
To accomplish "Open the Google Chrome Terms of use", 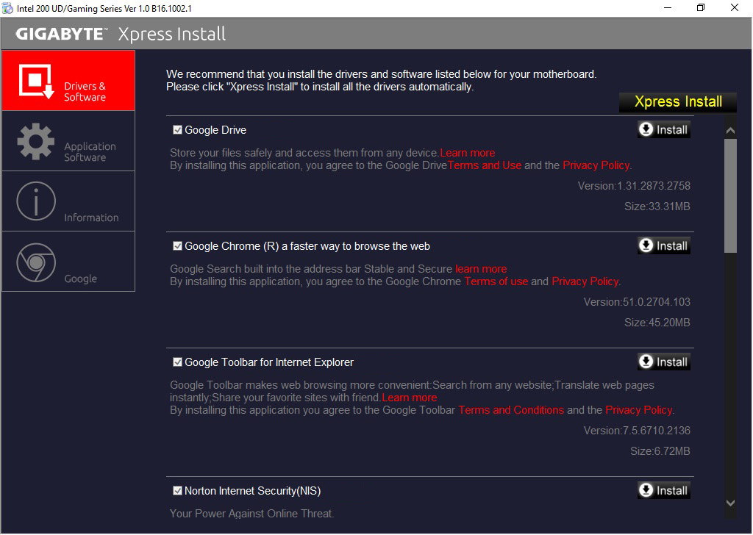I will (x=496, y=281).
